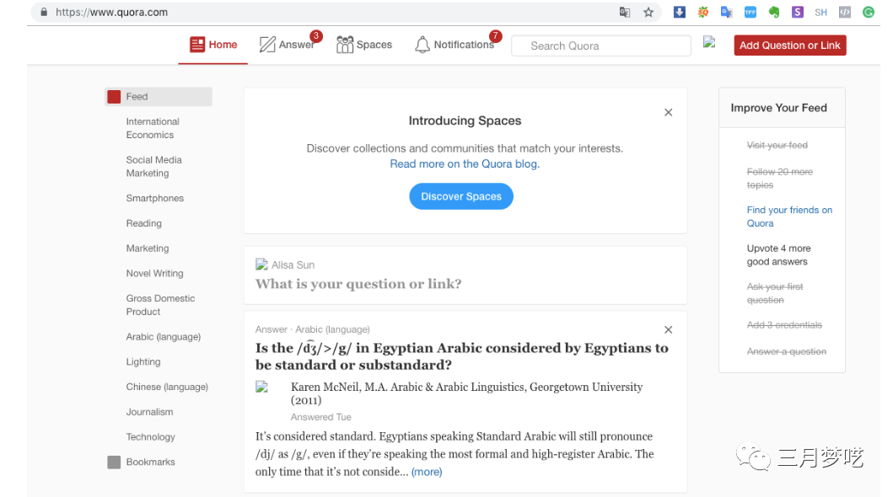Click the Find your friends on Quora link
Screen dimensions: 893x497
[789, 216]
